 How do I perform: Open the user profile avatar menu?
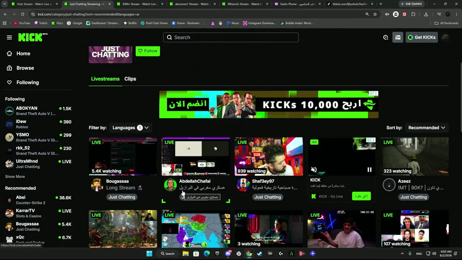[x=445, y=37]
